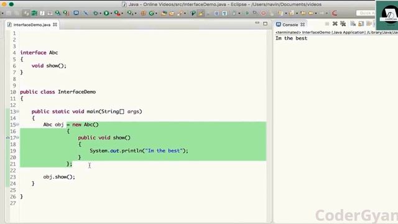
Task: Toggle Scroll Lock in Console toolbar
Action: [361, 24]
